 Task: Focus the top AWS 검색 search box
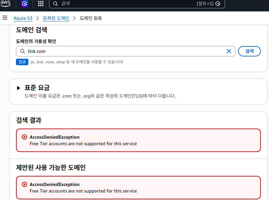point(137,4)
